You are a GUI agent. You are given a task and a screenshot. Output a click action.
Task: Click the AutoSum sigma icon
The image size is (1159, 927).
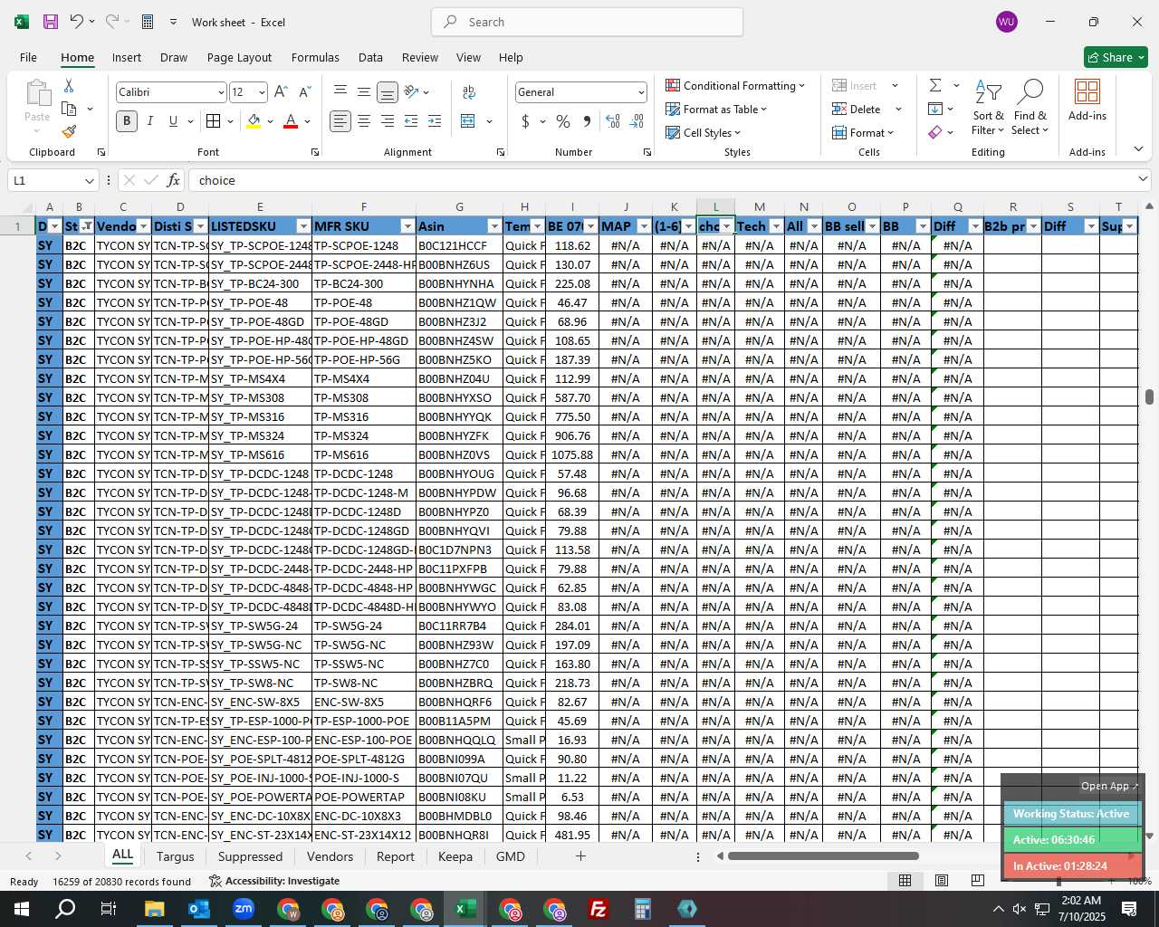[x=935, y=86]
